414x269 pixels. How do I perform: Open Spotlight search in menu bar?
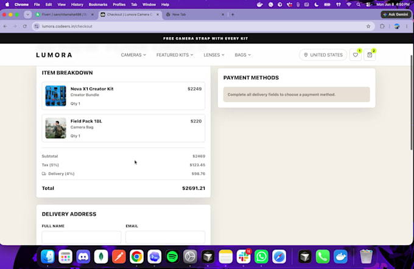tap(358, 4)
